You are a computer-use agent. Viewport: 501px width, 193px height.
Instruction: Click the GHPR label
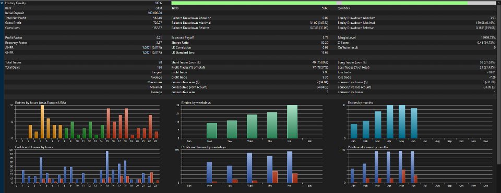click(9, 53)
